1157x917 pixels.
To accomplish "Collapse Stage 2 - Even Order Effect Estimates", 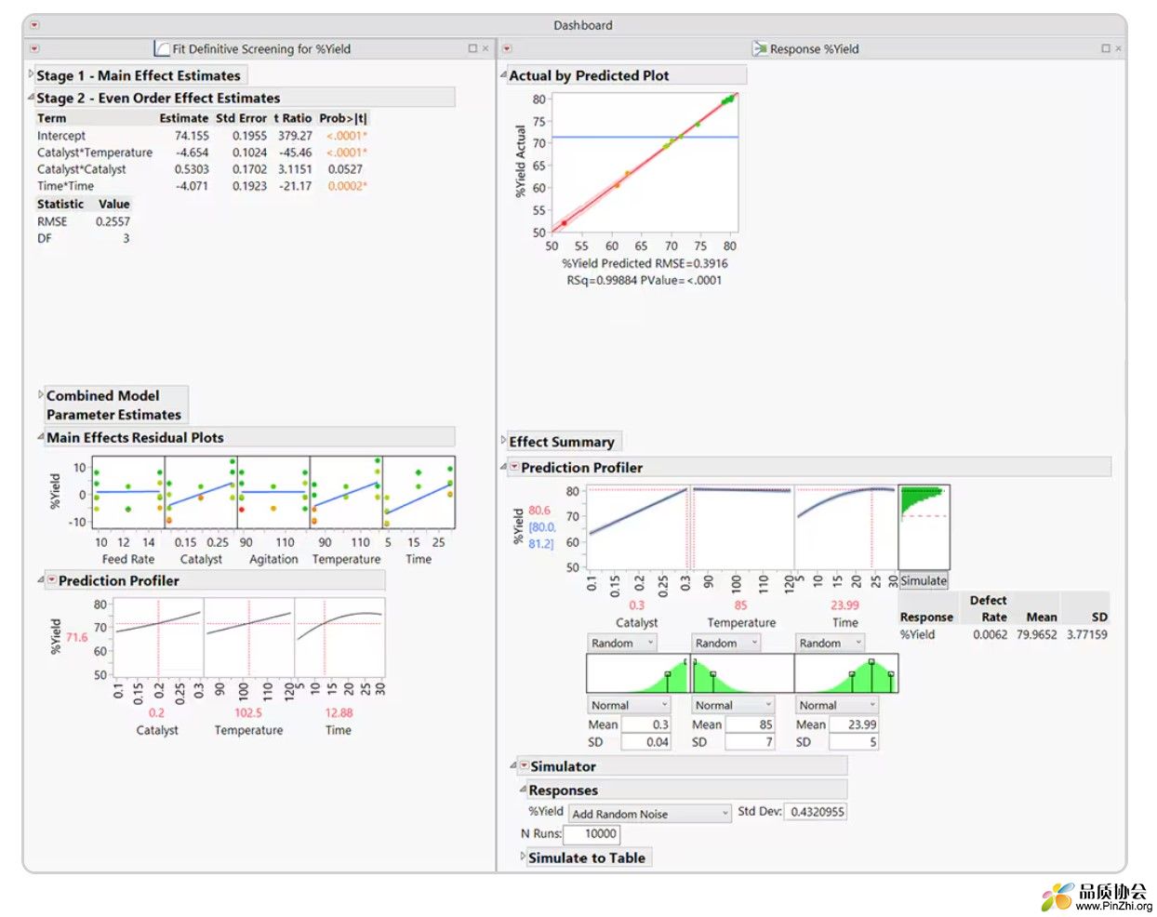I will pos(31,96).
